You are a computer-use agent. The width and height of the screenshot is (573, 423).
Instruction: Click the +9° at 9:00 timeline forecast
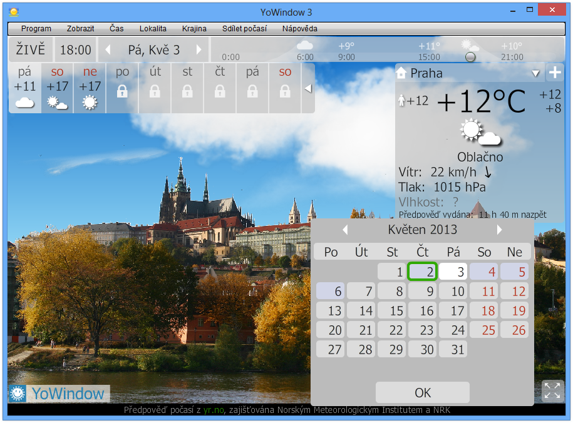pos(346,46)
